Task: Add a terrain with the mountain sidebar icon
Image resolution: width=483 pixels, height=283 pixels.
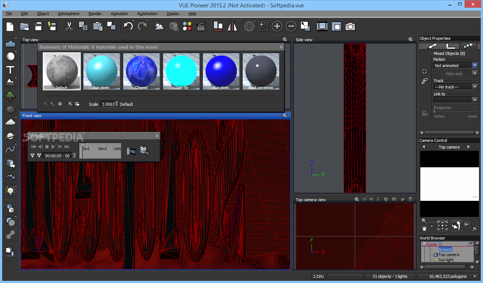Action: [x=10, y=82]
